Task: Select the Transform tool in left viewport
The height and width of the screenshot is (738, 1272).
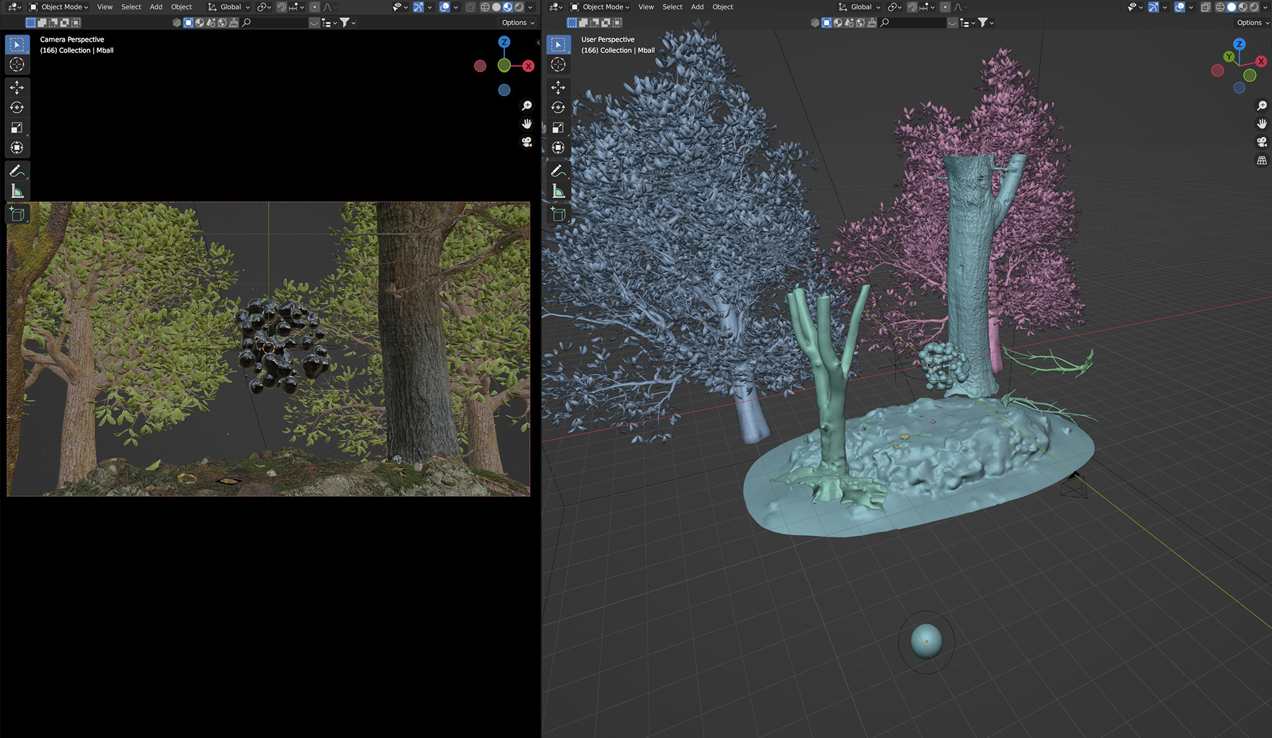Action: (x=17, y=148)
